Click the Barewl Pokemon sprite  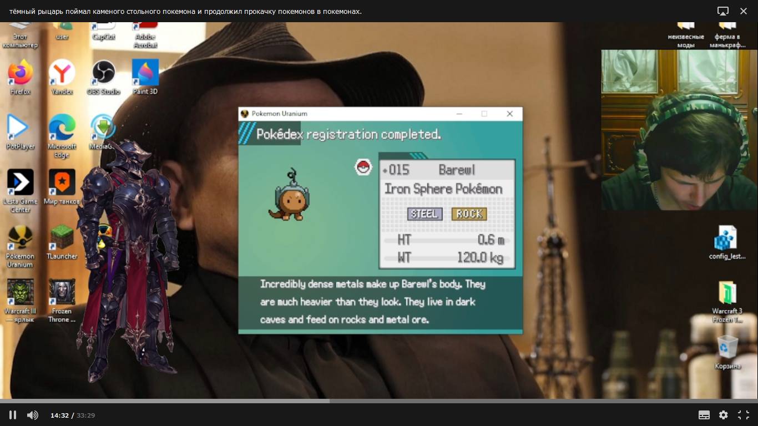(289, 195)
